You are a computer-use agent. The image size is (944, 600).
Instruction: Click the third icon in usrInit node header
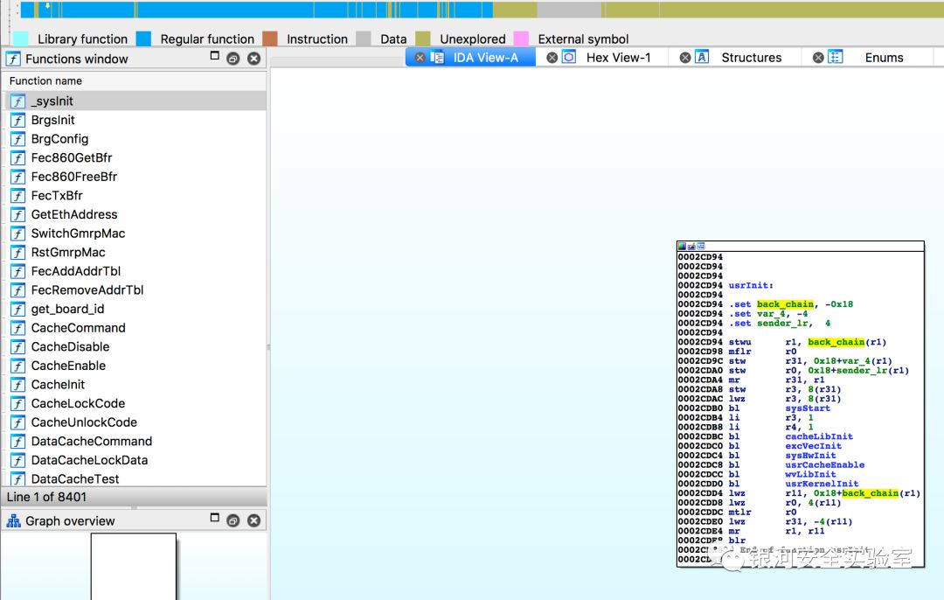[x=701, y=247]
